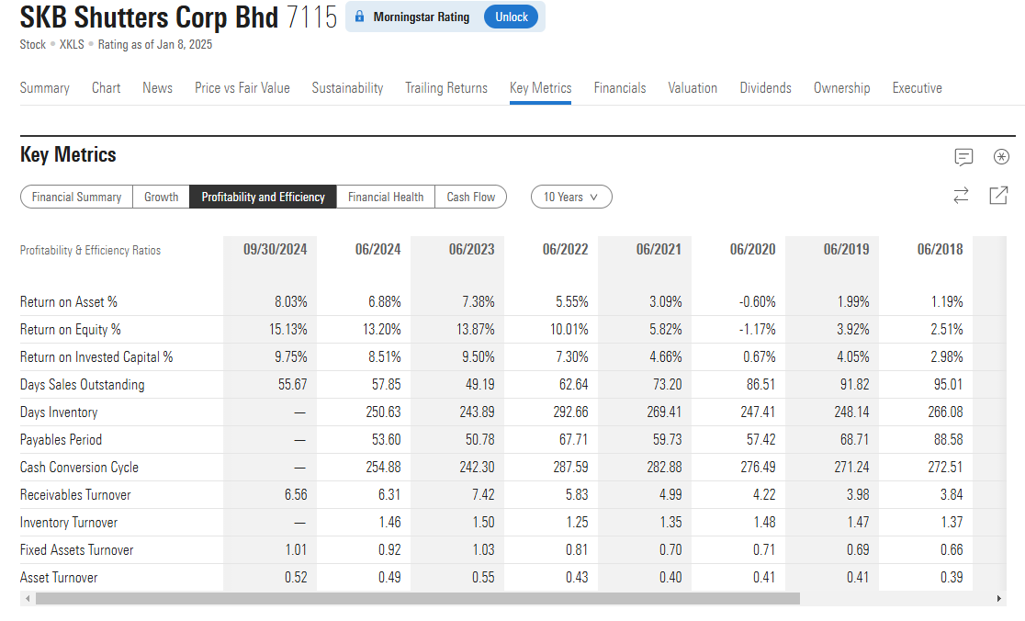
Task: Click the Inventory Turnover row label
Action: tap(69, 523)
